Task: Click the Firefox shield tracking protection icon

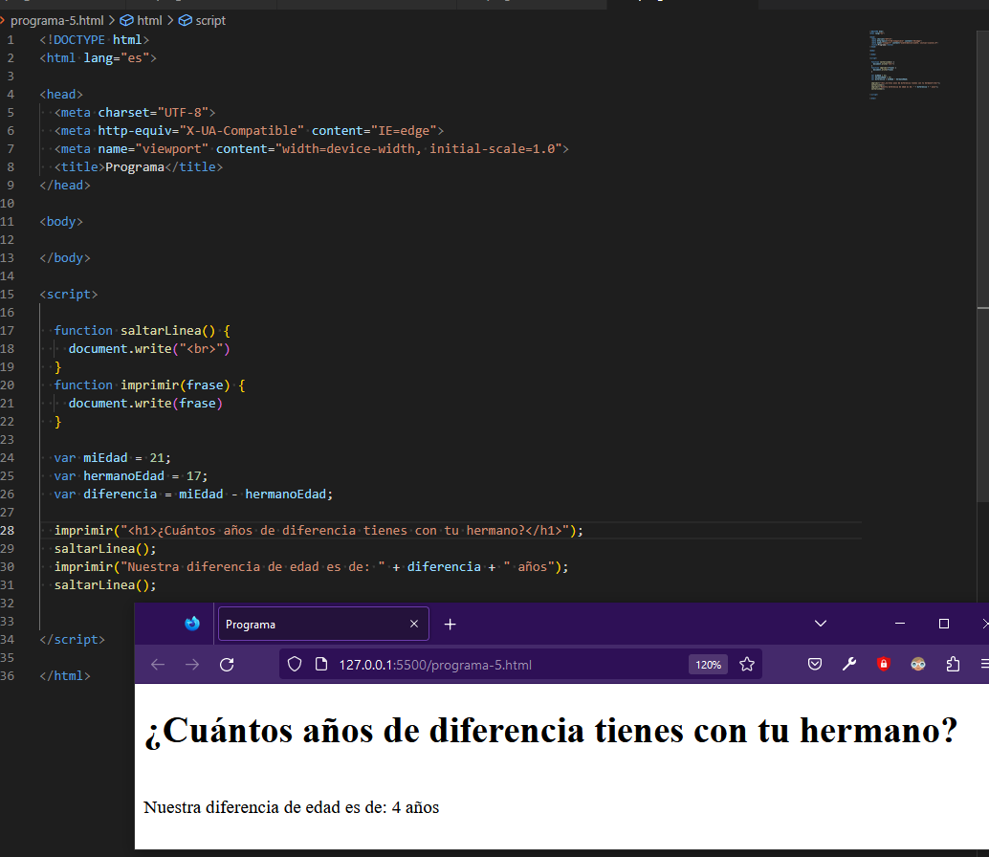Action: (294, 664)
